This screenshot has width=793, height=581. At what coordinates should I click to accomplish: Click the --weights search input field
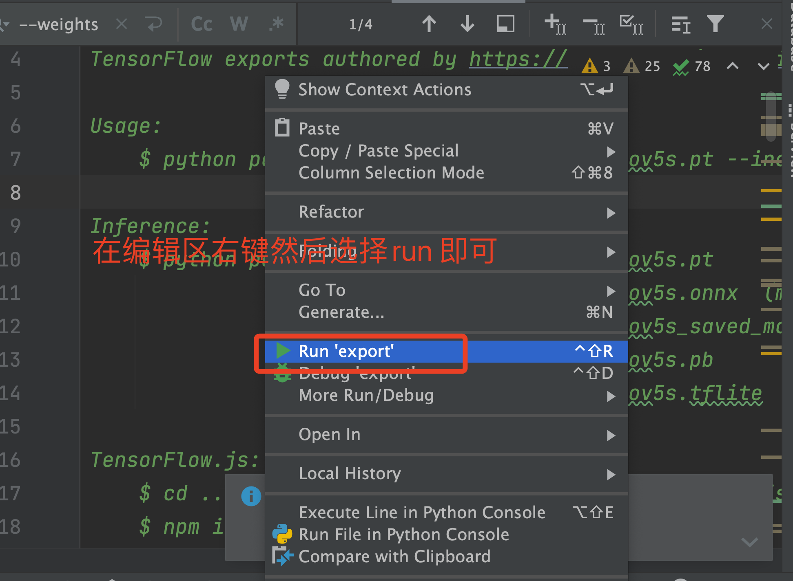tap(59, 24)
